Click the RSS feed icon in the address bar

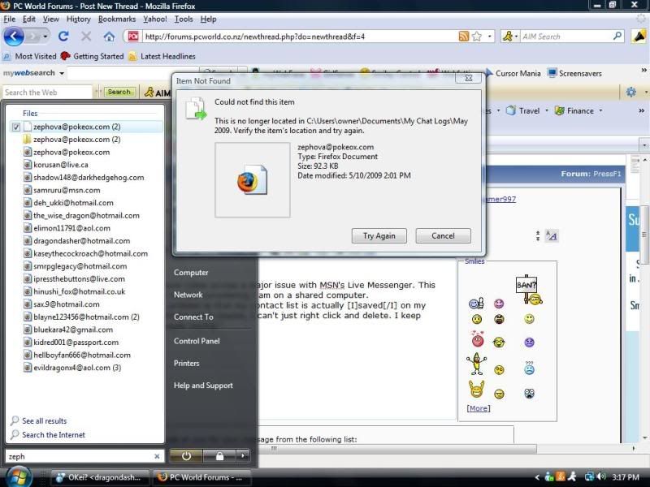463,37
